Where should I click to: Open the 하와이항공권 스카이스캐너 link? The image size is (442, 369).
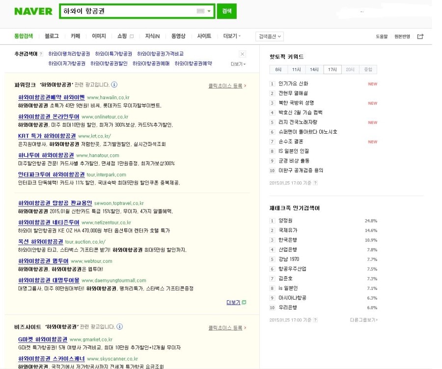tap(51, 359)
